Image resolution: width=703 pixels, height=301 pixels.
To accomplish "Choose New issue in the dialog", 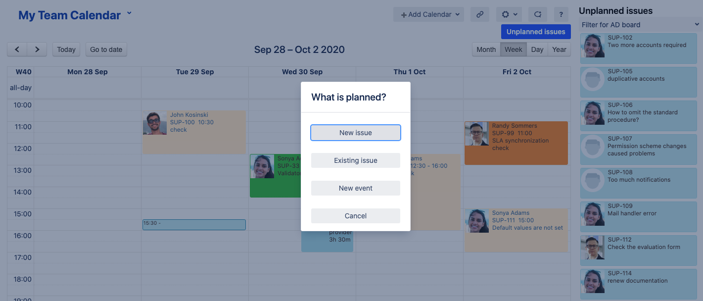I will [x=355, y=133].
